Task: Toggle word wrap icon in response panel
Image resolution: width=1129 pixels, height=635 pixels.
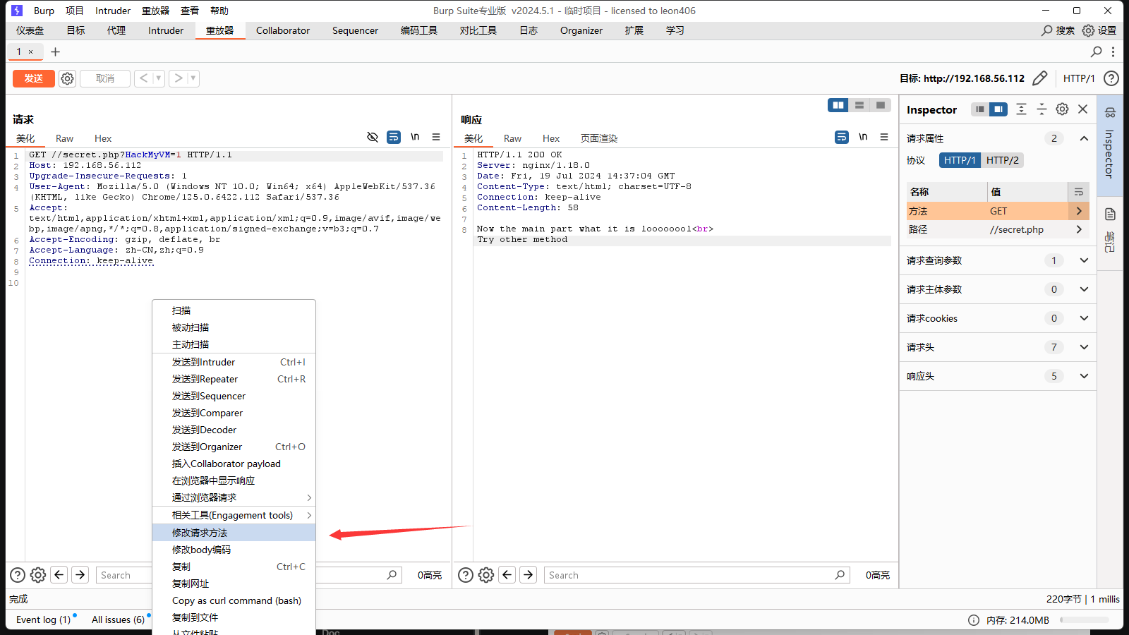Action: (841, 137)
